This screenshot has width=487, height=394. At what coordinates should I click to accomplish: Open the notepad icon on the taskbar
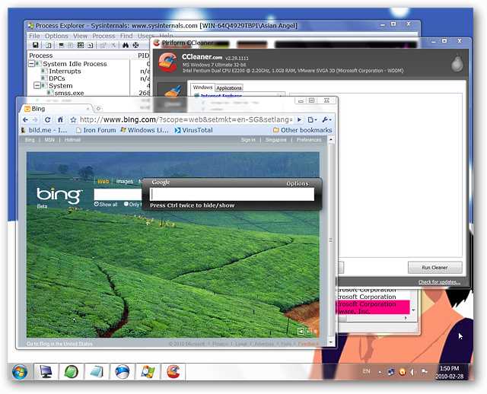point(97,372)
